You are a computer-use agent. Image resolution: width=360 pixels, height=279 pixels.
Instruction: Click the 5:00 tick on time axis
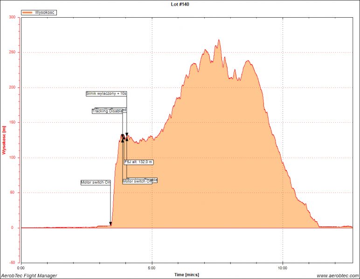(152, 268)
